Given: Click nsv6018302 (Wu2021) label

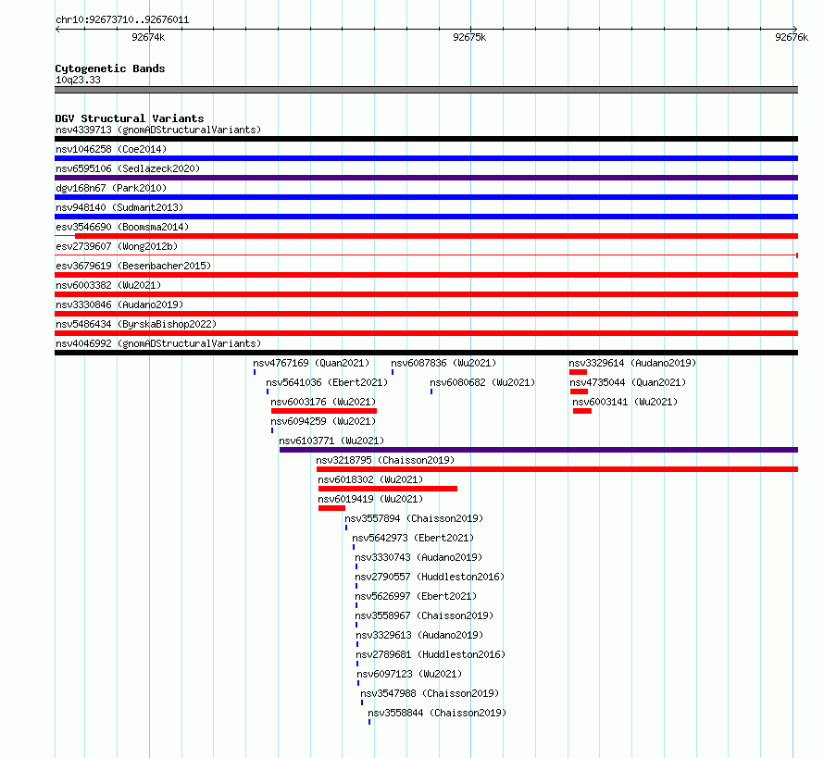Looking at the screenshot, I should (x=370, y=479).
